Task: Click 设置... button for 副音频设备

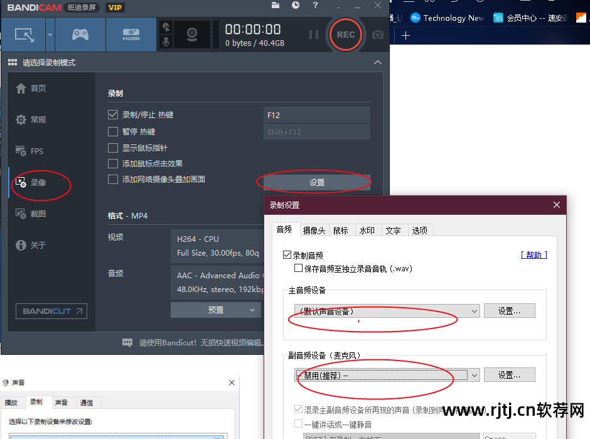Action: (509, 374)
